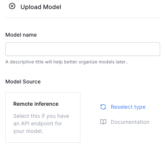
Task: Close the Upload Model dialog
Action: [12, 6]
